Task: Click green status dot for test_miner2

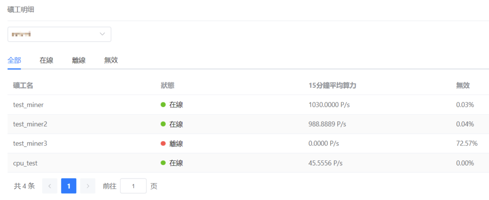Action: [163, 124]
